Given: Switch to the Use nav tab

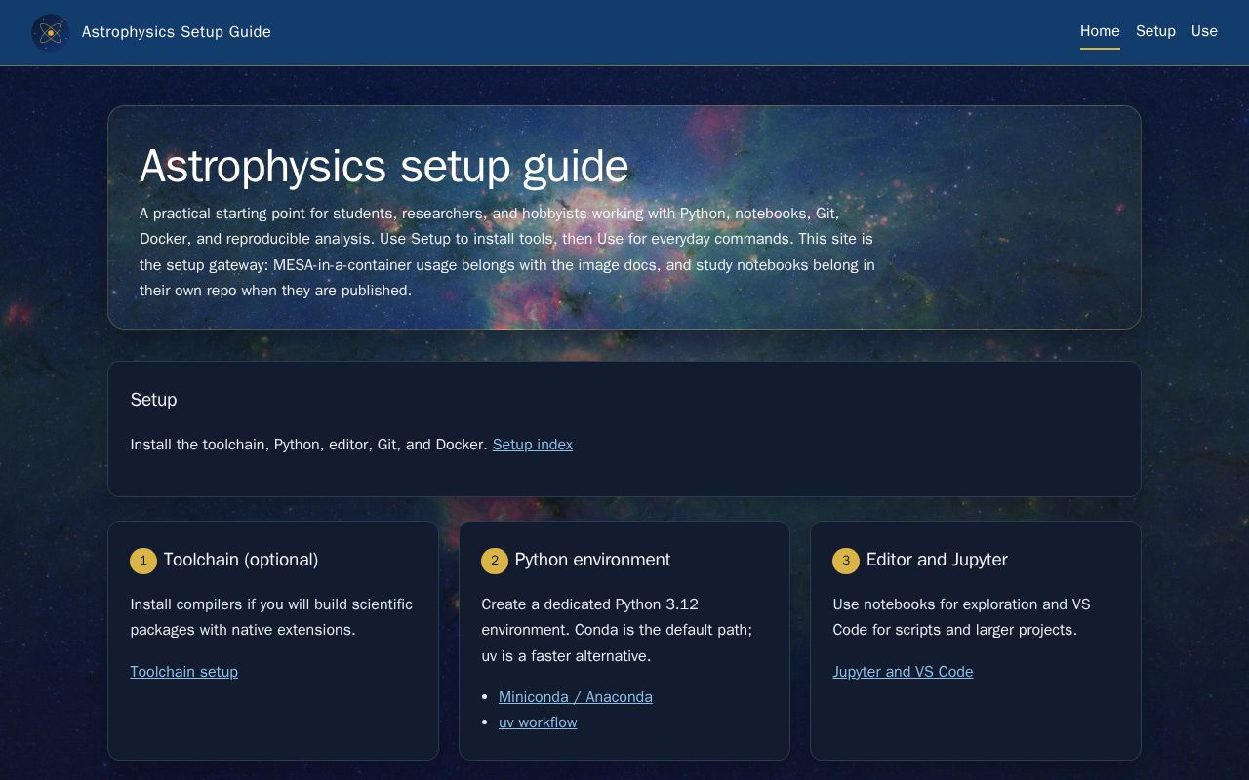Looking at the screenshot, I should (1204, 31).
